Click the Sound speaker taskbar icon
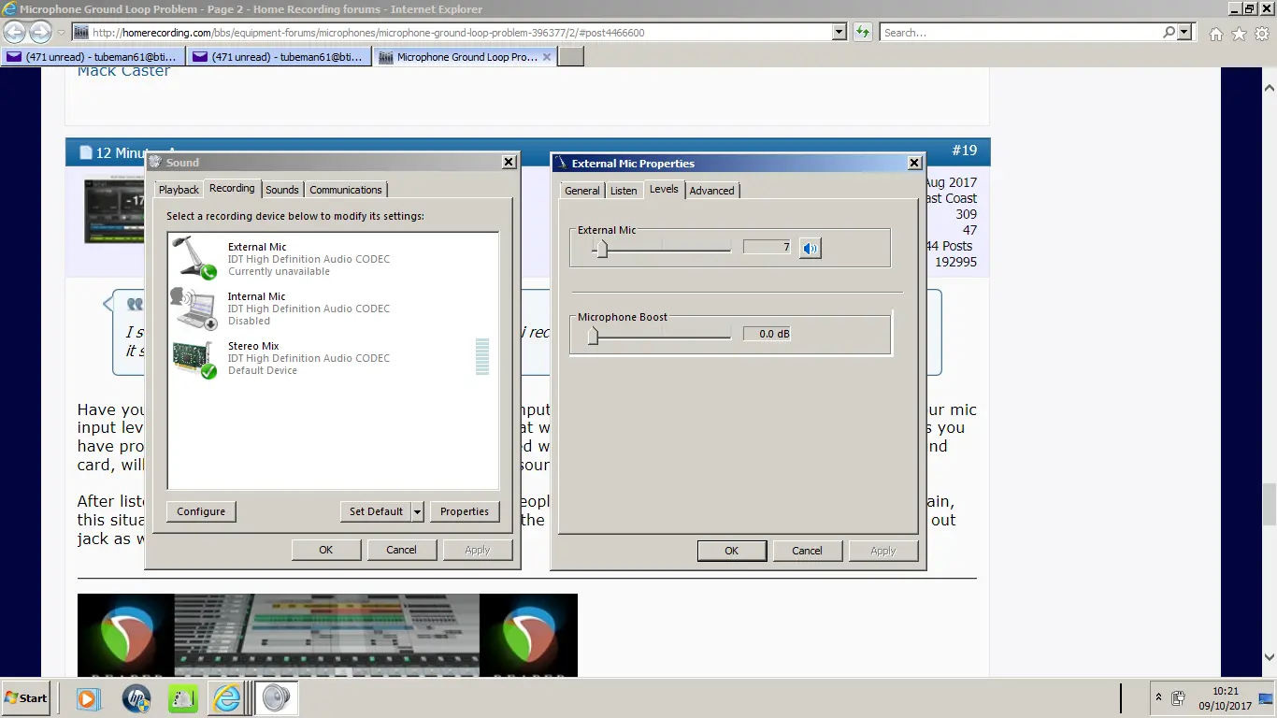This screenshot has width=1277, height=718. coord(276,698)
